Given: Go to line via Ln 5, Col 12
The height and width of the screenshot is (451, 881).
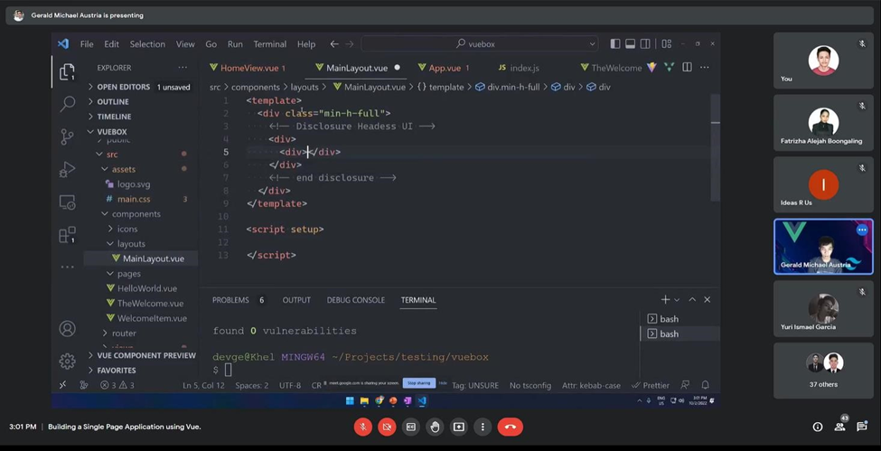Looking at the screenshot, I should tap(203, 385).
